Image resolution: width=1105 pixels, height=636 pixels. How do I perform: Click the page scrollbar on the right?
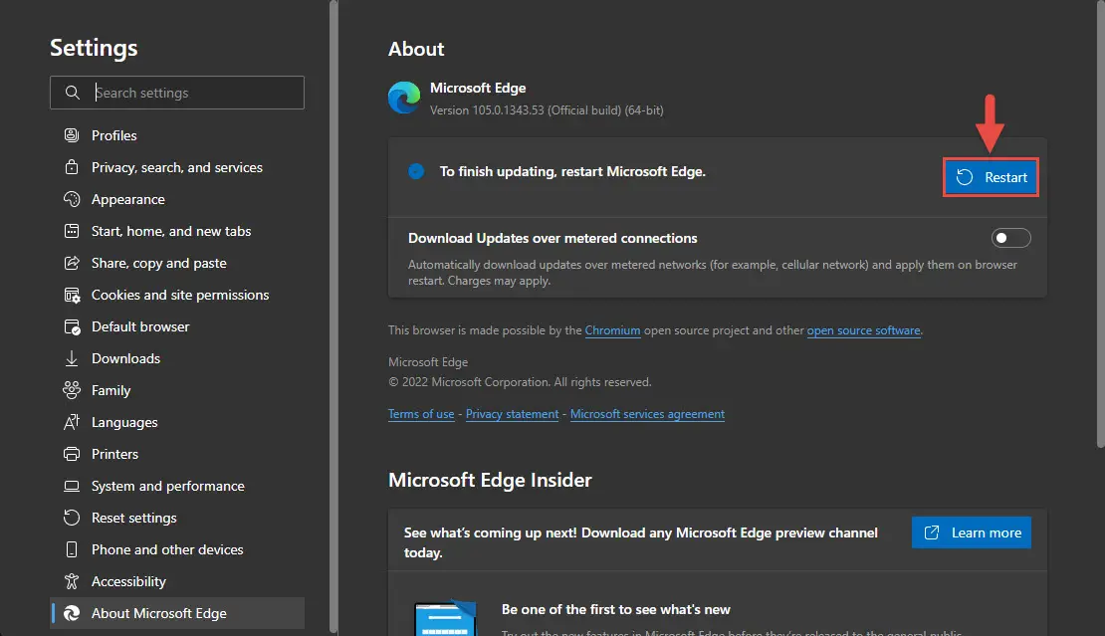(x=1100, y=224)
